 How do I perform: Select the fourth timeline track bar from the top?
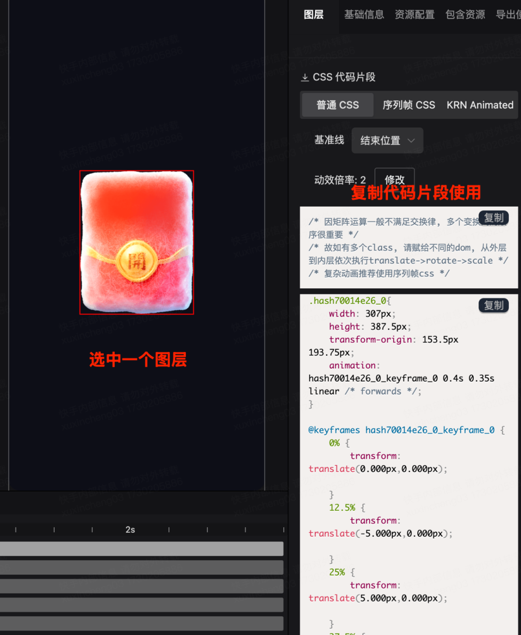coord(141,605)
